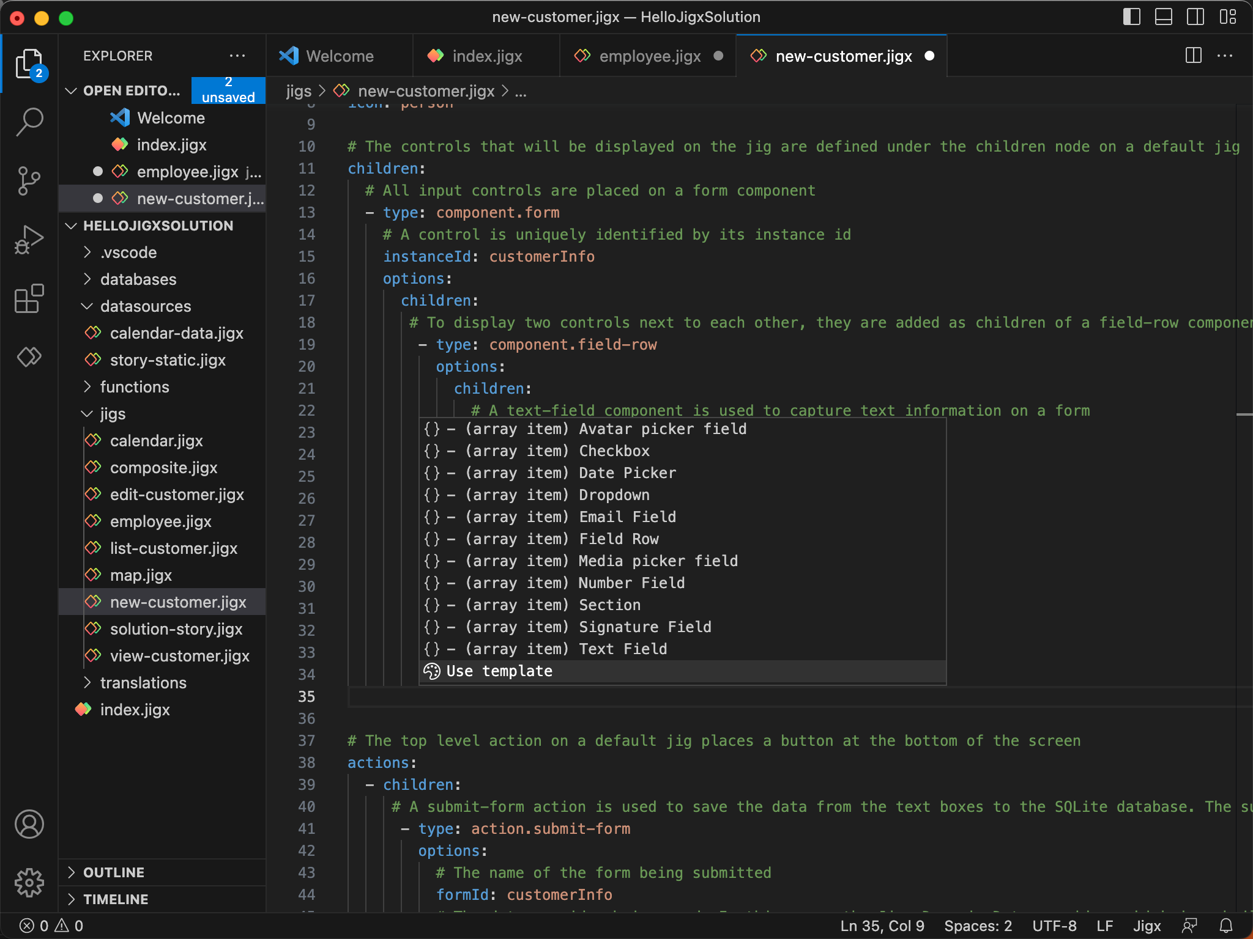1253x939 pixels.
Task: Click the feedback icon in status bar
Action: pyautogui.click(x=1189, y=926)
